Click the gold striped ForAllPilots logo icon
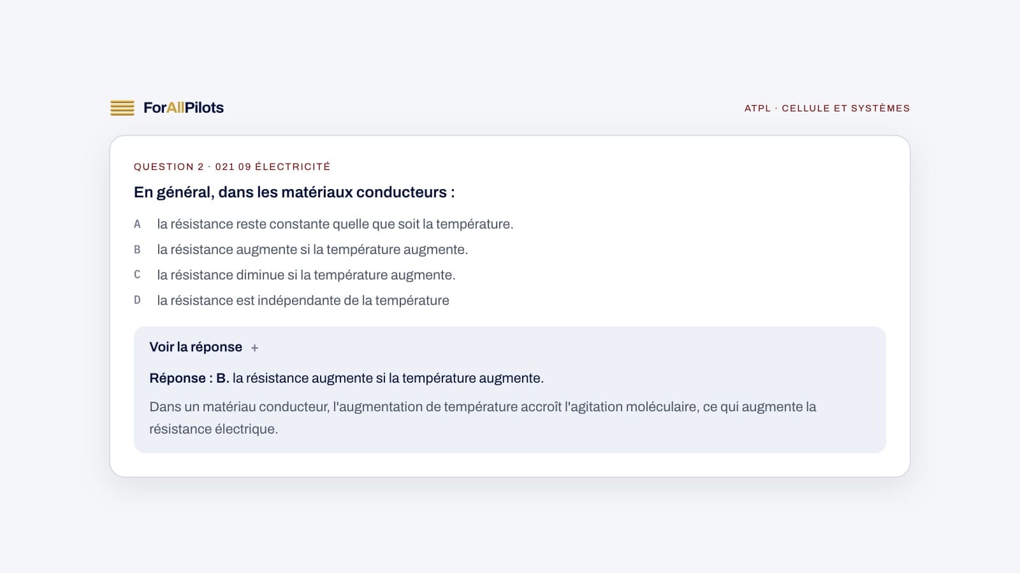 pos(122,108)
